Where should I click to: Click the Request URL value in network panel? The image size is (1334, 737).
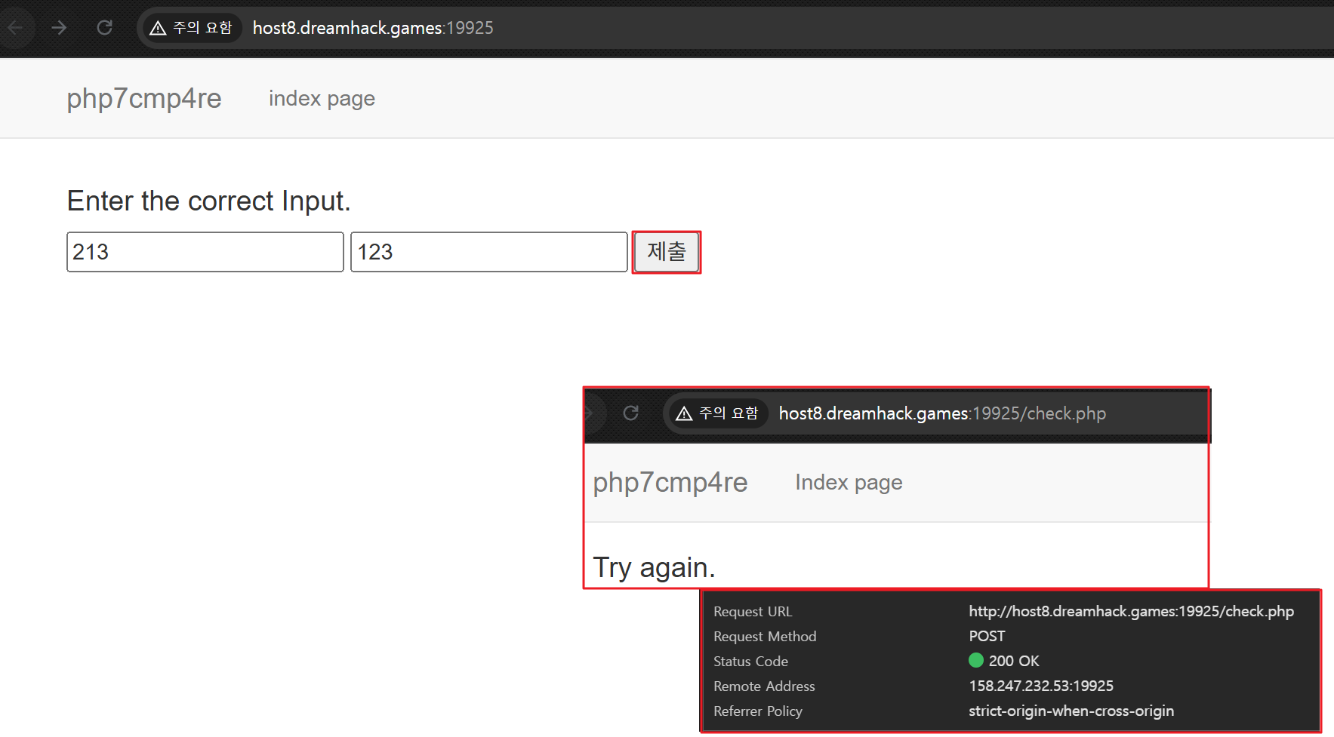1131,611
